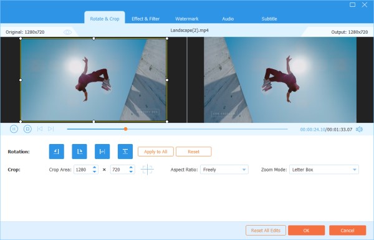
Task: Increase the crop width value
Action: tap(95, 168)
